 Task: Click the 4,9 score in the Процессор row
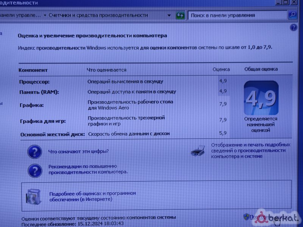click(x=223, y=81)
